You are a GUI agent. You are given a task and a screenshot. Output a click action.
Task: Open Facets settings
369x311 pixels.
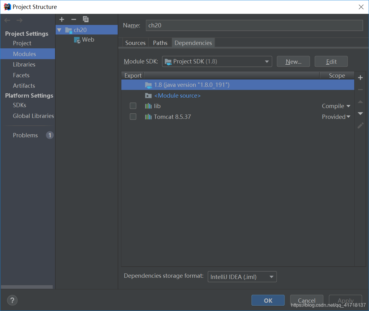21,75
